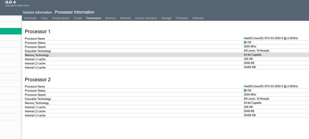Click Processor 1 'Processor Name' label
This screenshot has height=139, width=309.
[35, 39]
